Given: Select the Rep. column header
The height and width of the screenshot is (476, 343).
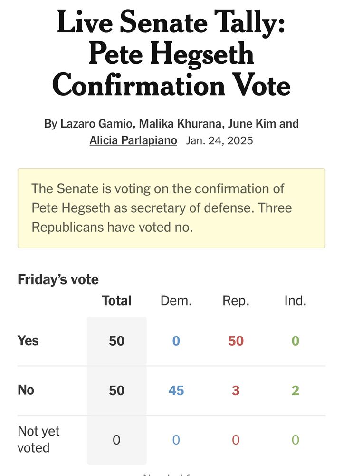Looking at the screenshot, I should [236, 301].
